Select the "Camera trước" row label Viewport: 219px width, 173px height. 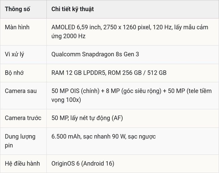23,118
